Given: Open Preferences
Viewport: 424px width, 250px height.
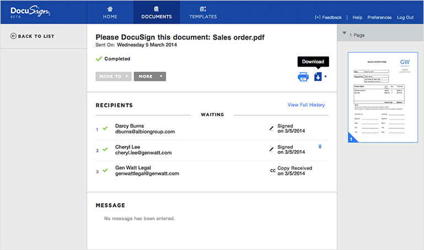Looking at the screenshot, I should point(379,17).
